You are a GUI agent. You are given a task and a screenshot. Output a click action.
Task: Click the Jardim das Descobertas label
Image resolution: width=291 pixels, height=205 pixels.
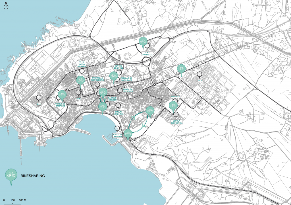pyautogui.click(x=97, y=79)
